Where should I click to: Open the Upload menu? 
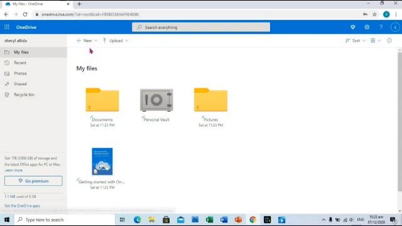[x=116, y=40]
